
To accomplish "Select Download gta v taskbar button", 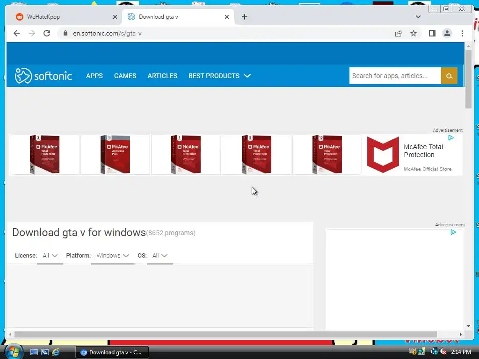I will pos(112,352).
